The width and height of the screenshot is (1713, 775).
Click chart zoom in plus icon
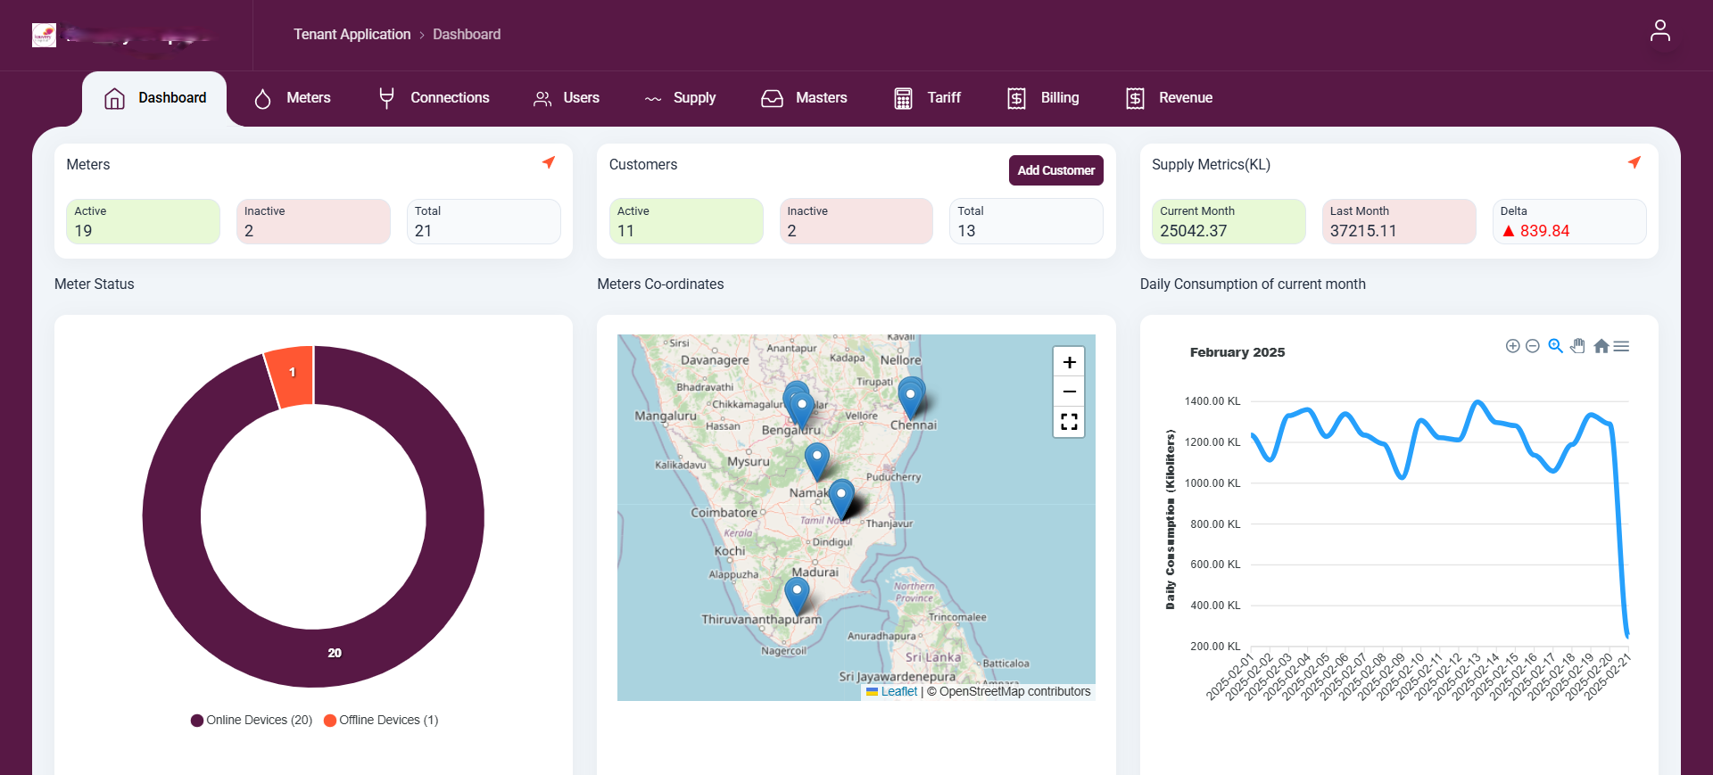1512,346
